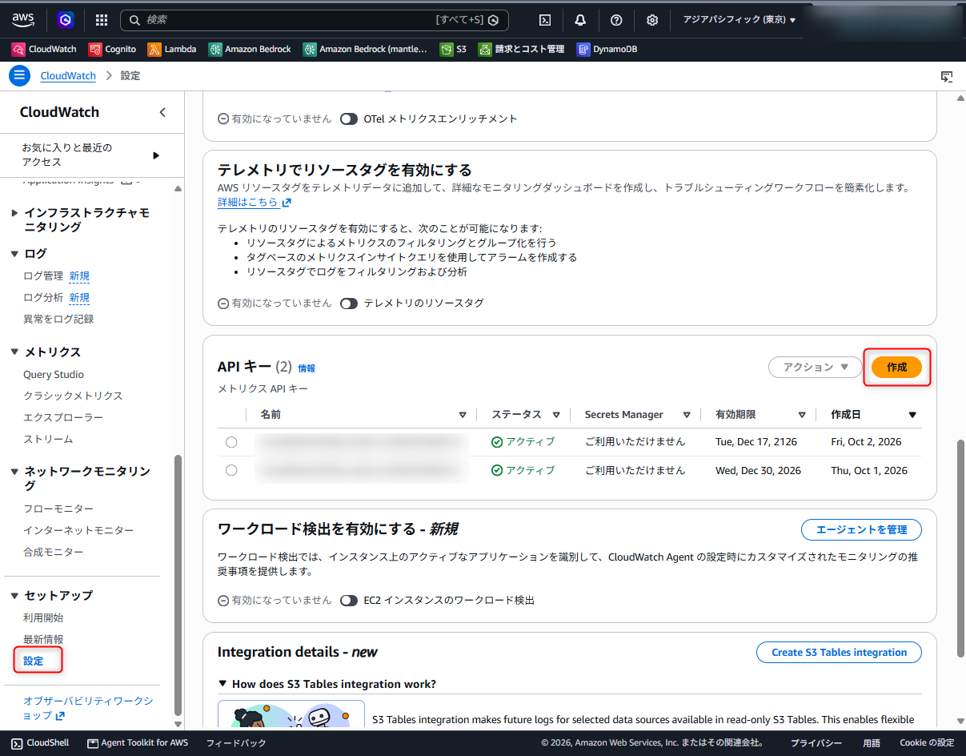Open Query Studio in sidebar
Image resolution: width=966 pixels, height=756 pixels.
(x=54, y=375)
